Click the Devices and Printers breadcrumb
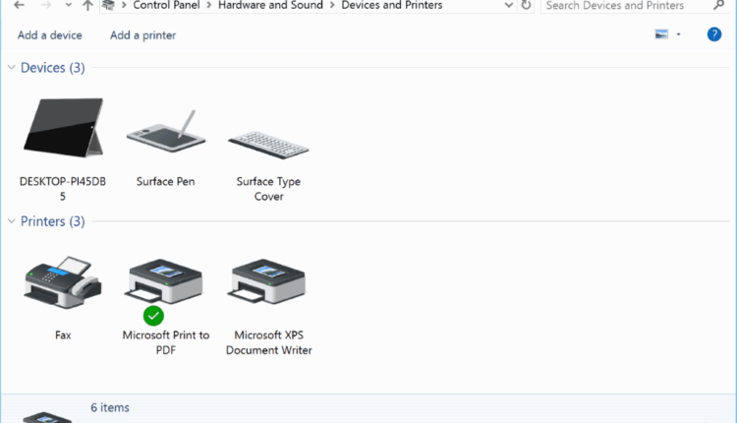Image resolution: width=737 pixels, height=423 pixels. [x=392, y=6]
